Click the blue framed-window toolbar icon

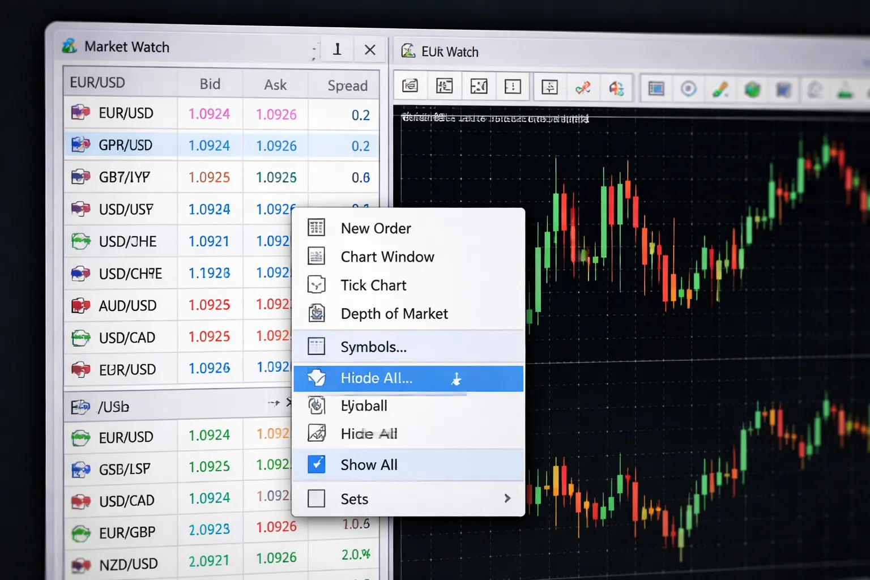pos(656,89)
